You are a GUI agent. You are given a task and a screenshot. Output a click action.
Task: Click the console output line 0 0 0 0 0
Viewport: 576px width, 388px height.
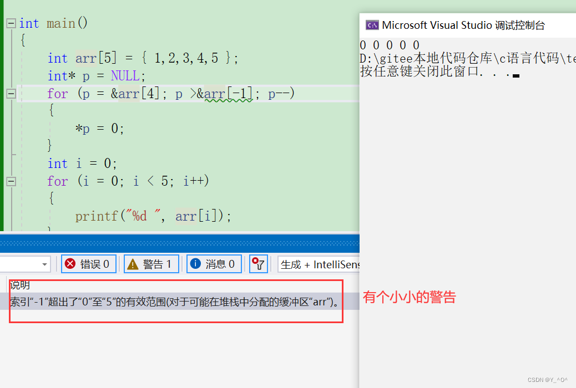390,45
